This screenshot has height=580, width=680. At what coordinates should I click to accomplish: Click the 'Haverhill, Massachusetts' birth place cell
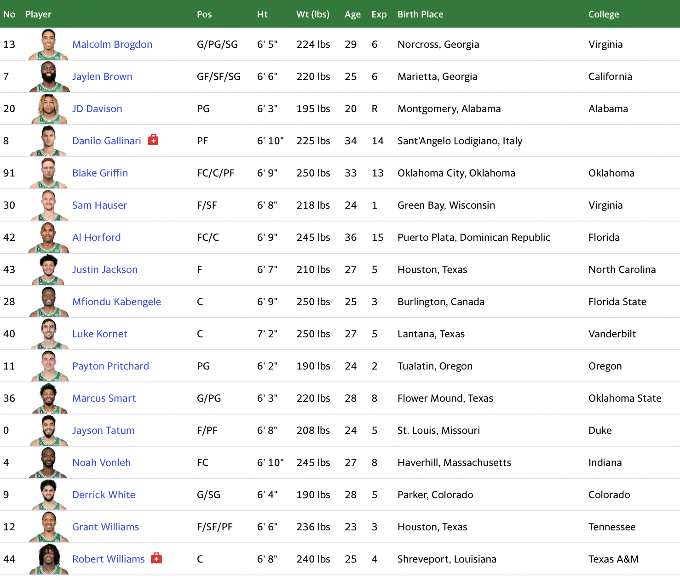tap(454, 463)
